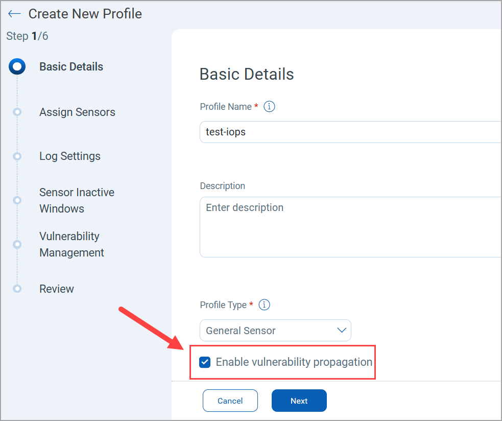Jump to the Review step
Image resolution: width=502 pixels, height=421 pixels.
57,289
